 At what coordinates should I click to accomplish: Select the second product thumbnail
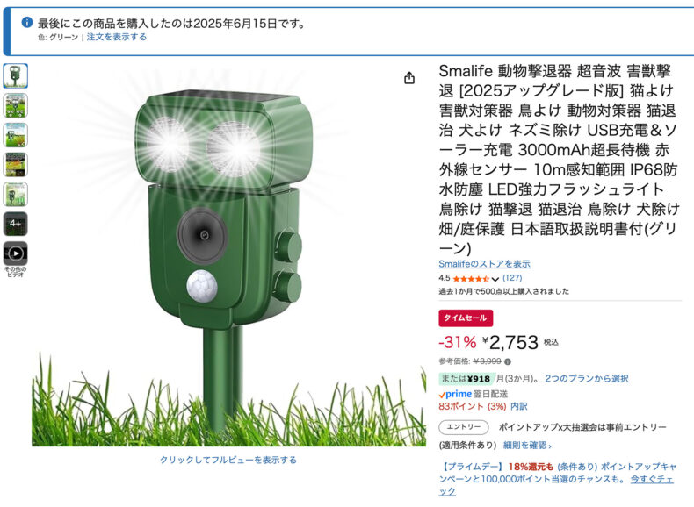16,105
